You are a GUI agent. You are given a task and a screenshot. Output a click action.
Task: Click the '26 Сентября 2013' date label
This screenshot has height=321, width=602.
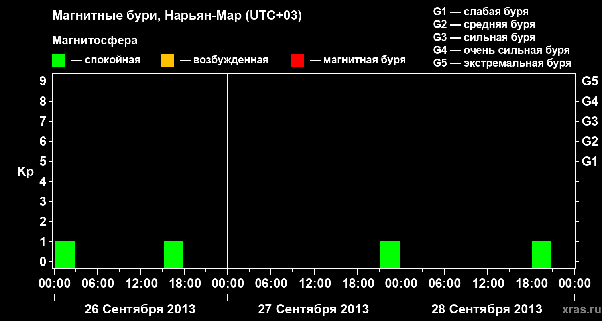pos(140,309)
